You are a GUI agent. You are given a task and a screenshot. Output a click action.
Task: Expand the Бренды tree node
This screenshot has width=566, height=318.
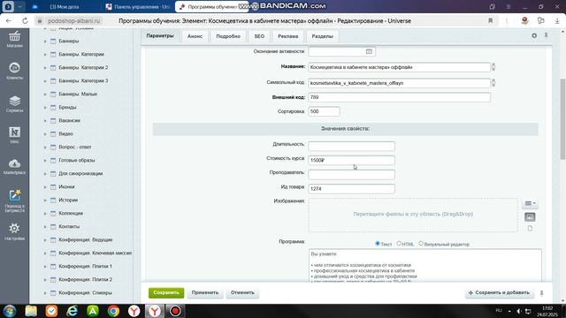point(45,108)
